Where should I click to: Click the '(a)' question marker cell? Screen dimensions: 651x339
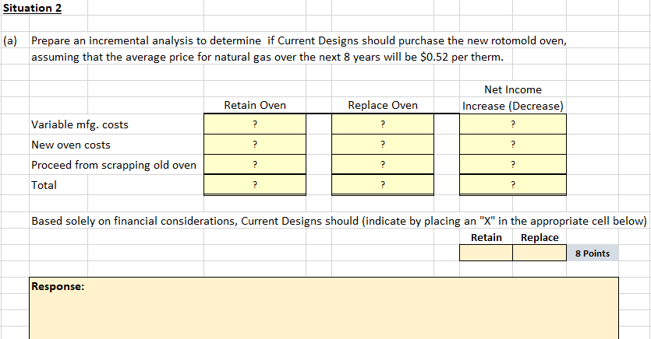click(10, 40)
